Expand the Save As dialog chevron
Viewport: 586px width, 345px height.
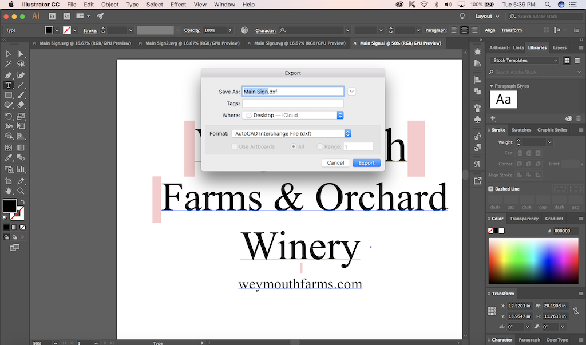pyautogui.click(x=351, y=91)
